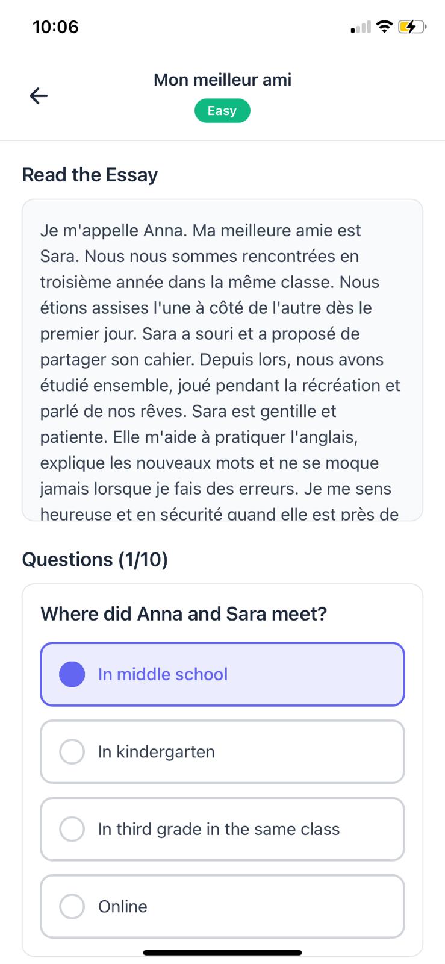Click the battery charging icon
The image size is (445, 964).
point(412,27)
